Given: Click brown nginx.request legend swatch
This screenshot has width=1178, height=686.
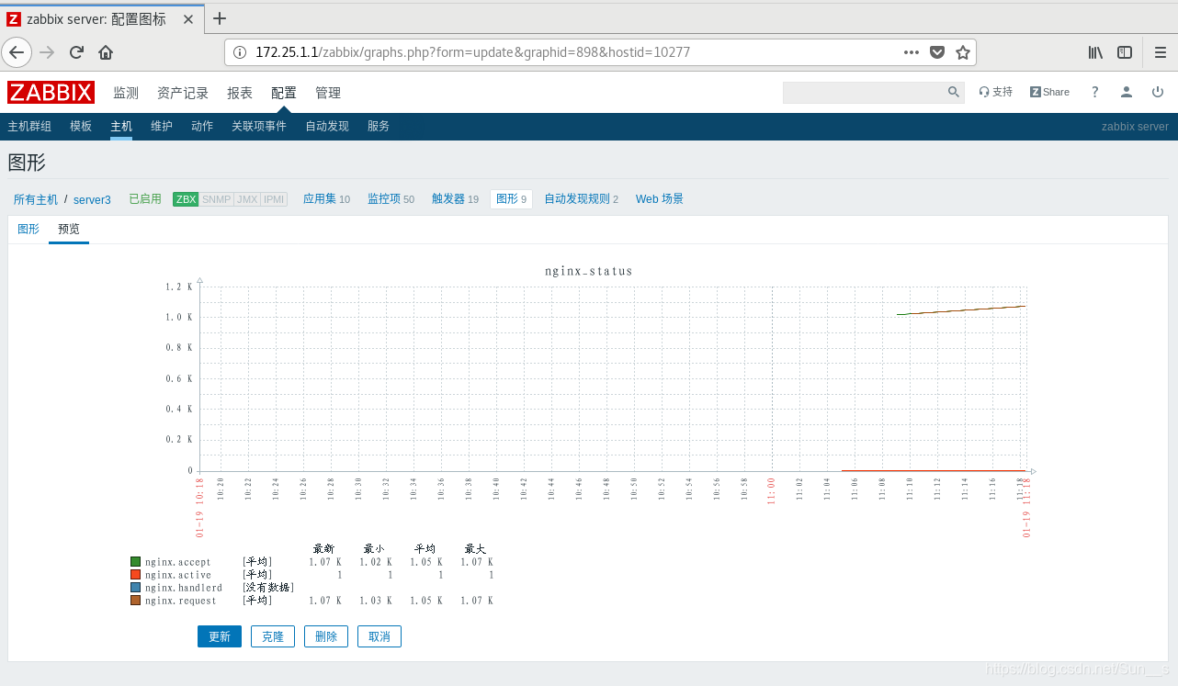Looking at the screenshot, I should (136, 601).
